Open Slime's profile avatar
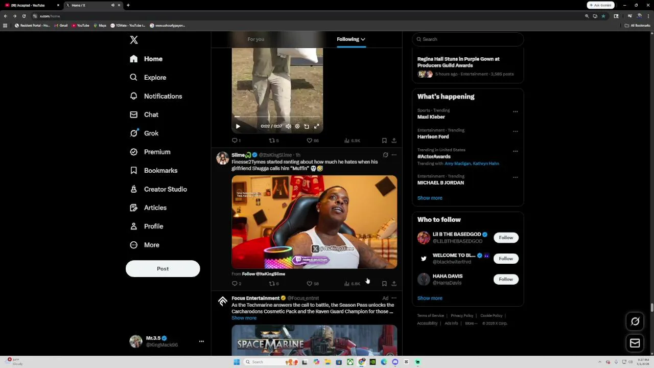Screen dimensions: 654x368 222,158
